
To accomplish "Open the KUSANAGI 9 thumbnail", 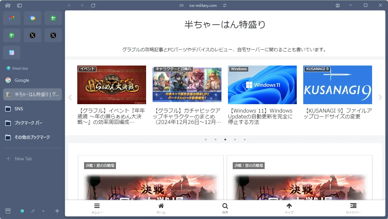I will (x=338, y=85).
